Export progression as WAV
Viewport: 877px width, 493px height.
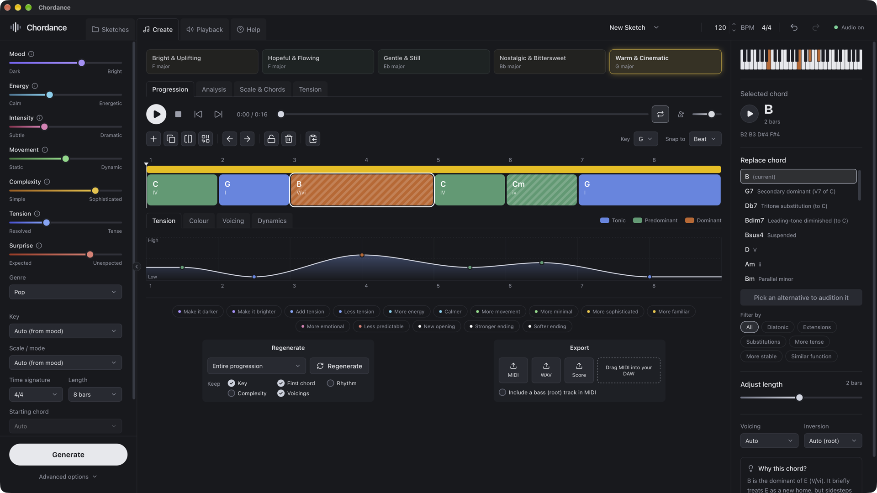tap(546, 370)
